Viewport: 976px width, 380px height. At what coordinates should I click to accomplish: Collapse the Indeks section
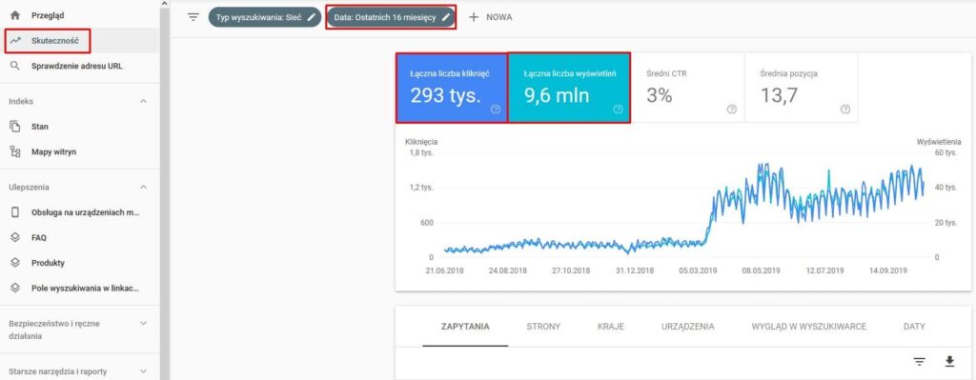point(143,101)
